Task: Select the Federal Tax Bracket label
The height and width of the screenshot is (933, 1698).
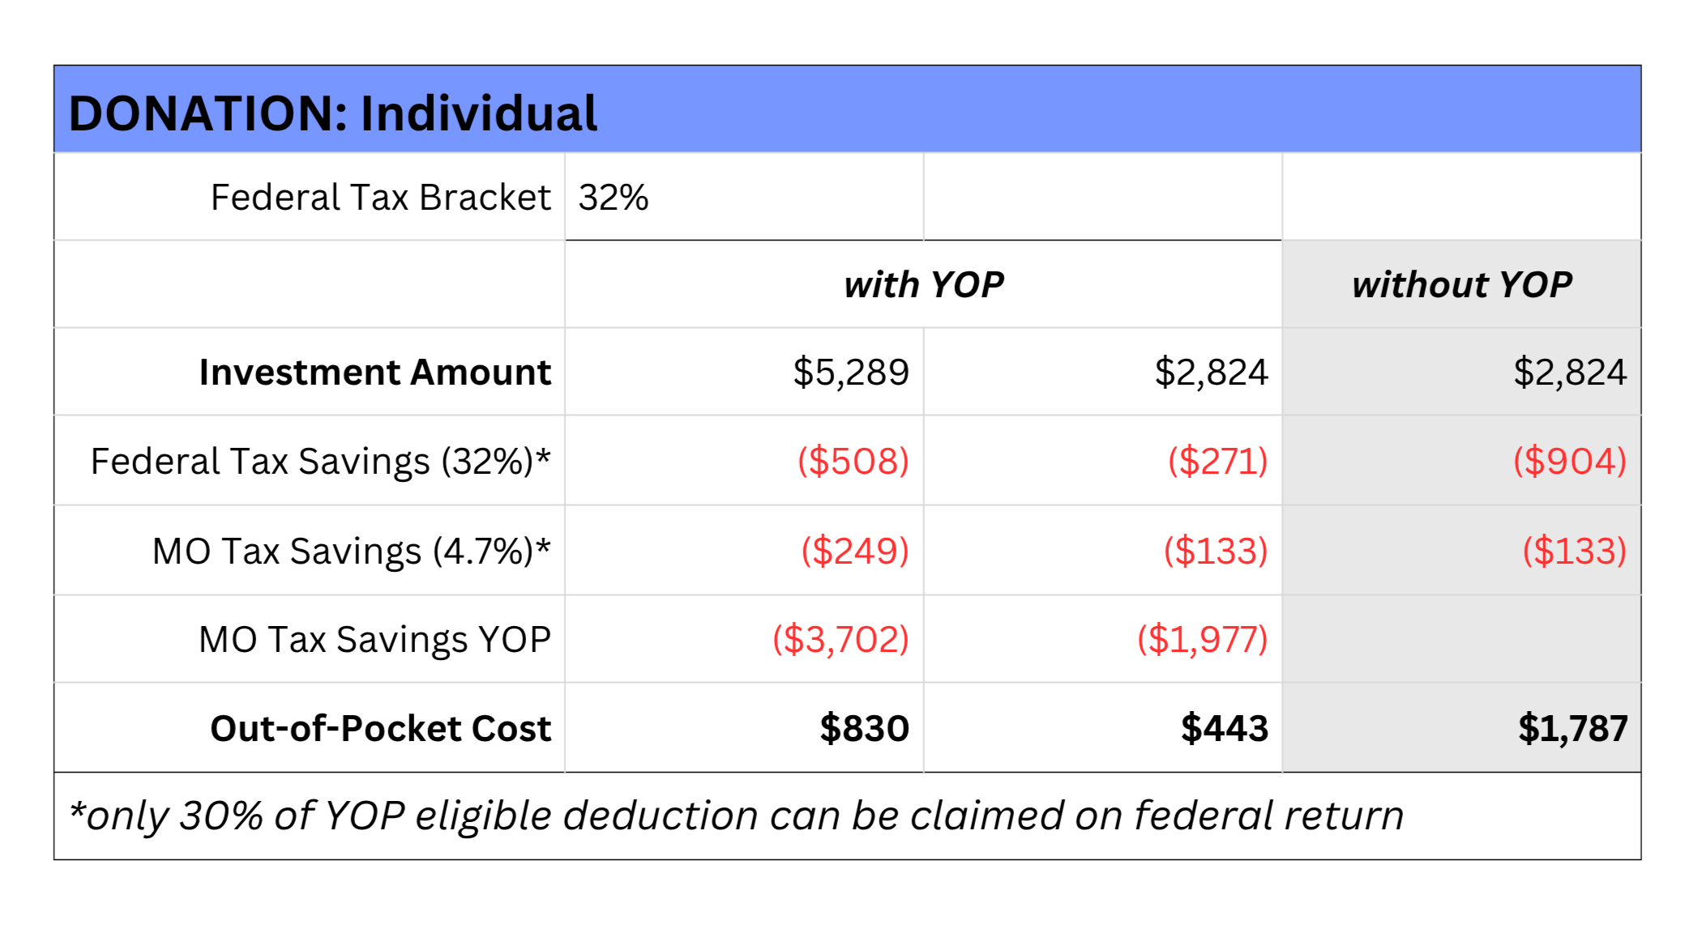Action: (x=380, y=198)
